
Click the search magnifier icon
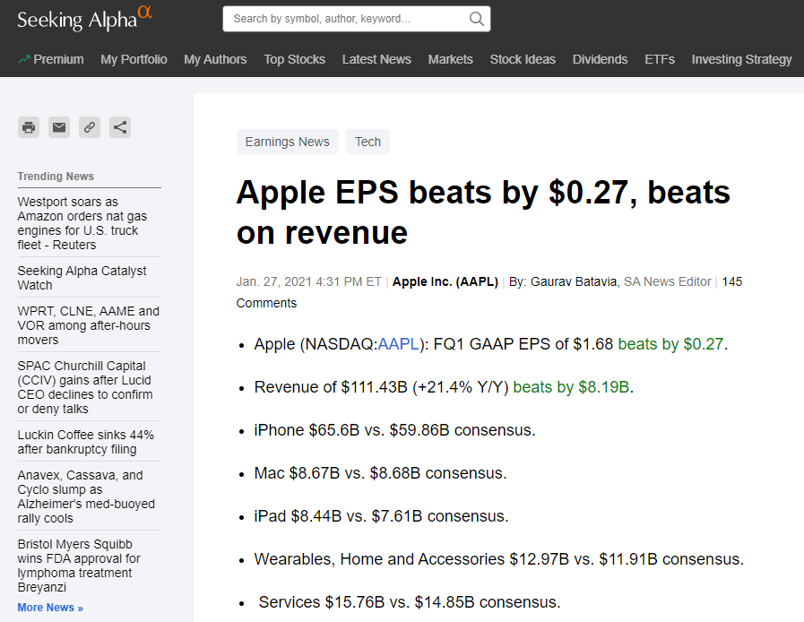pos(476,19)
